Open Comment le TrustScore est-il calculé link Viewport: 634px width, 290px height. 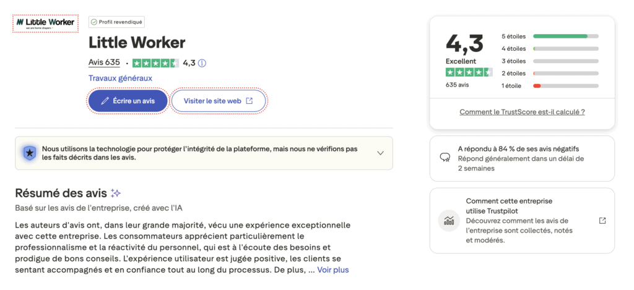tap(522, 112)
